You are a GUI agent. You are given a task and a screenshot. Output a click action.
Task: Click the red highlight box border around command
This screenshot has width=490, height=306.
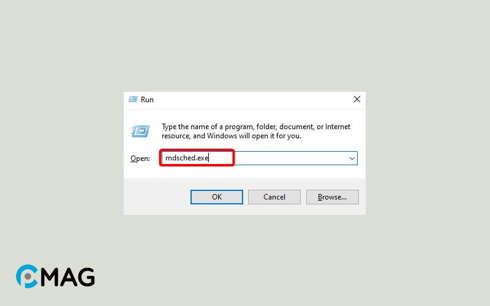pos(197,150)
